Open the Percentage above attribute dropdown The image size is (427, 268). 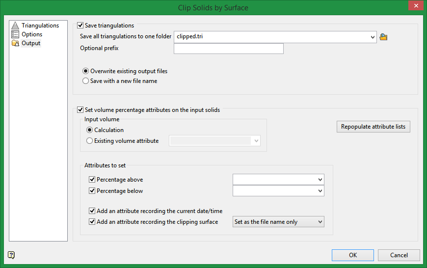[320, 180]
